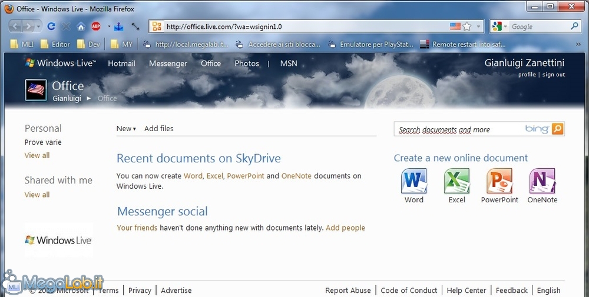Click the Feedback footer link

512,291
